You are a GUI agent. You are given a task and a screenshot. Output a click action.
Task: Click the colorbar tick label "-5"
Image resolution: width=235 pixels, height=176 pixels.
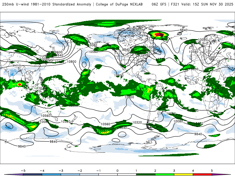click(23, 171)
